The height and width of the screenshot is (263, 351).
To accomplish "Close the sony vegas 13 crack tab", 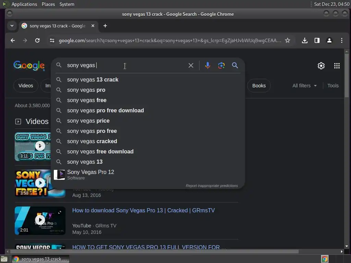I will click(x=93, y=26).
